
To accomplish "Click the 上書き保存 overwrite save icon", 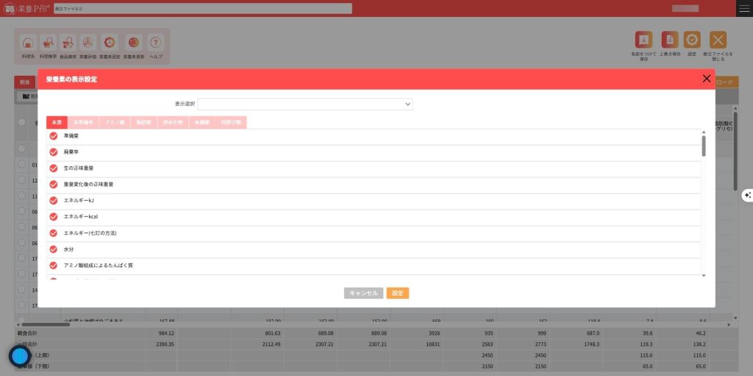I will click(669, 41).
